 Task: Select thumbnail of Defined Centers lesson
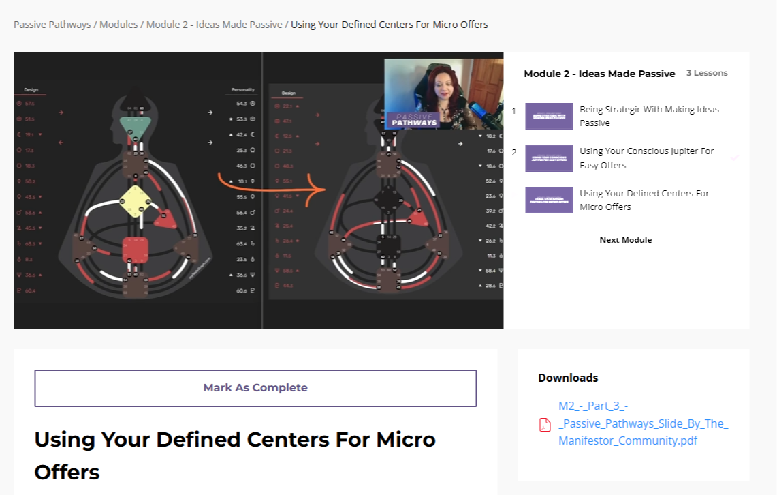[x=549, y=200]
